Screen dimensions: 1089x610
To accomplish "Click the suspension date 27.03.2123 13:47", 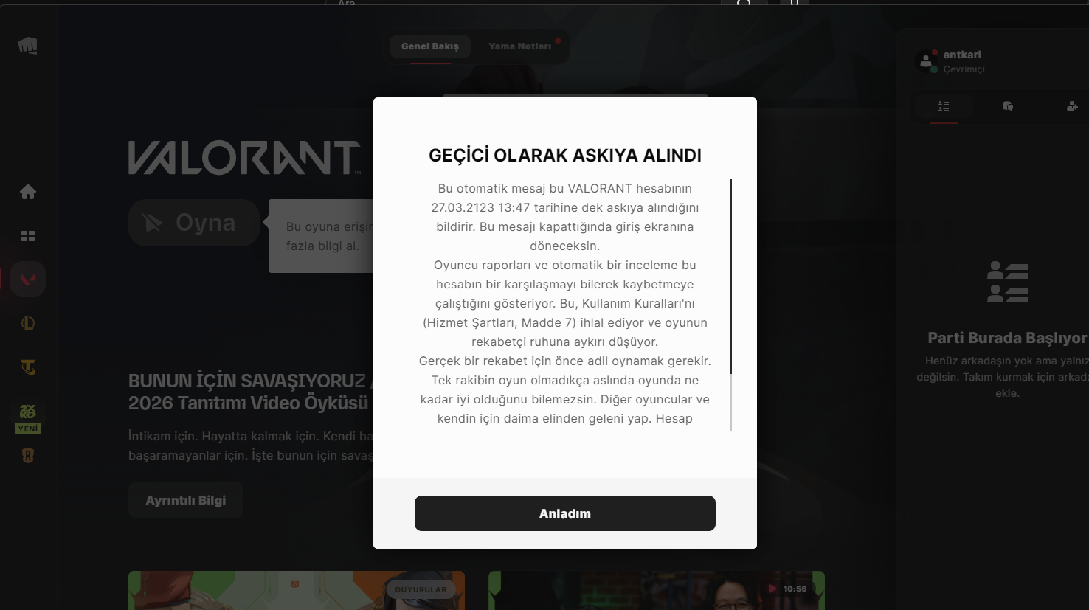I will click(481, 207).
